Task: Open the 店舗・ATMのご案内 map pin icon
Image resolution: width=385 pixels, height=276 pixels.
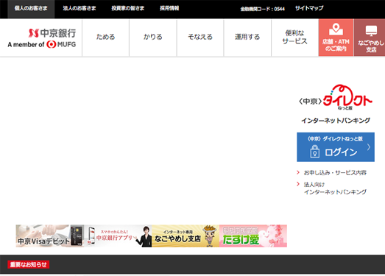Action: (336, 29)
